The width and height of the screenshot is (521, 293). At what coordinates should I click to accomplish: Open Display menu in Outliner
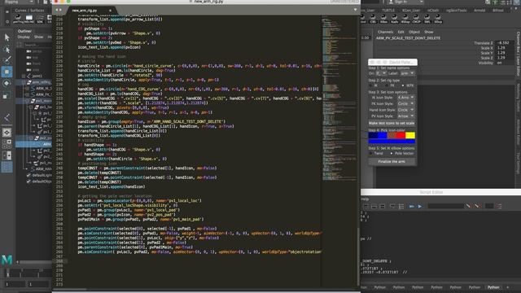pyautogui.click(x=24, y=37)
